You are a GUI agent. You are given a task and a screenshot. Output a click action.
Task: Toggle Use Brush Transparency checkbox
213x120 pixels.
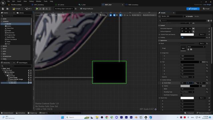pyautogui.click(x=181, y=95)
